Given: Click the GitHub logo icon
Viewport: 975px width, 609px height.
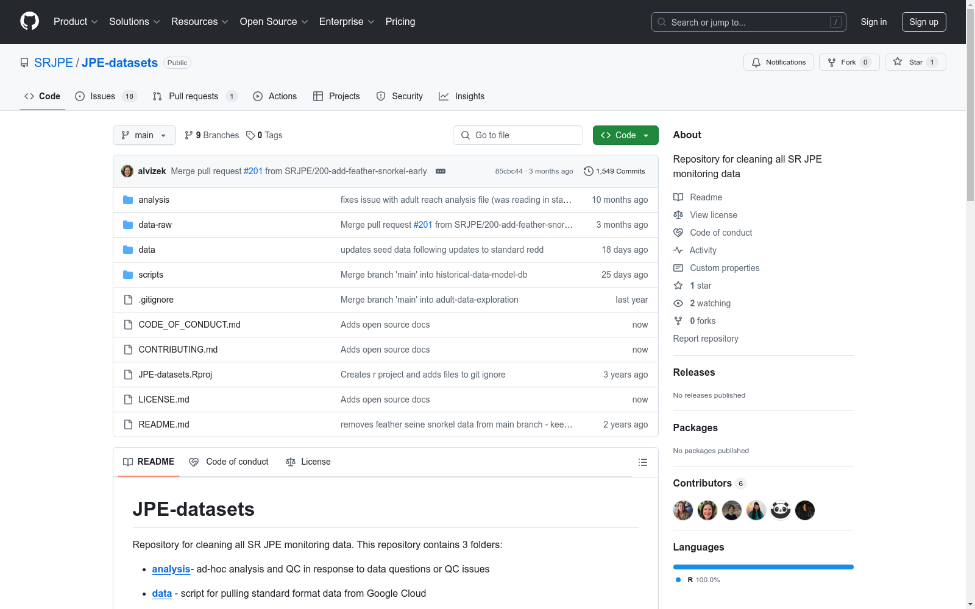Looking at the screenshot, I should tap(29, 21).
